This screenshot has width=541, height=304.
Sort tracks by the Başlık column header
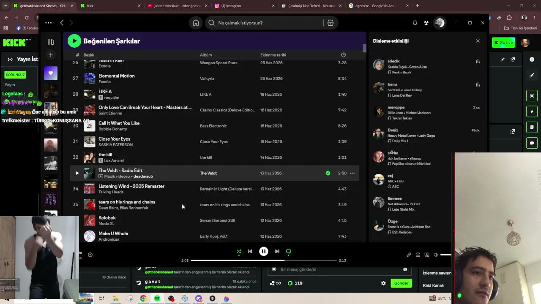click(89, 55)
